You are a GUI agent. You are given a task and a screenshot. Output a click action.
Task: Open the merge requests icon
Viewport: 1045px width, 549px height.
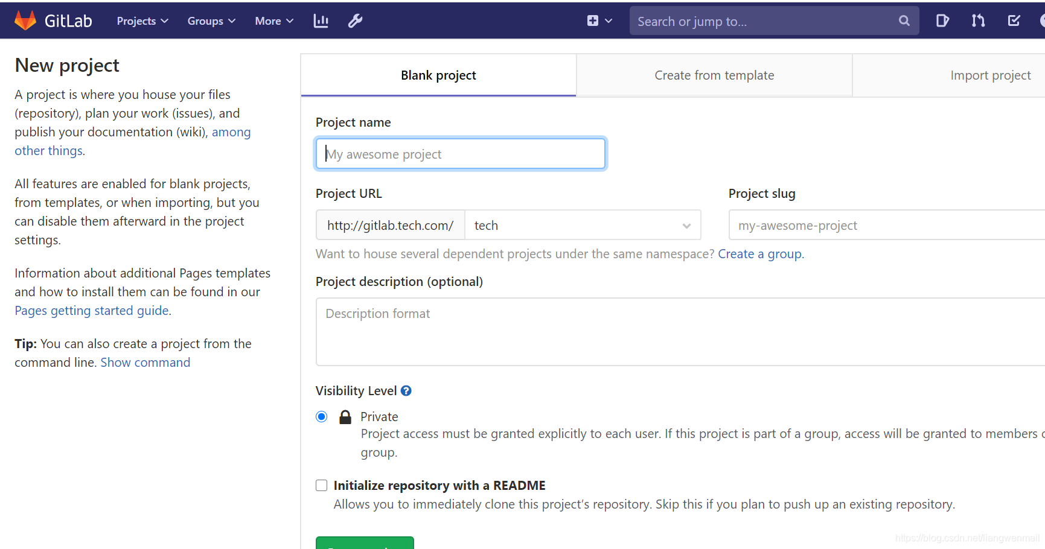(978, 21)
